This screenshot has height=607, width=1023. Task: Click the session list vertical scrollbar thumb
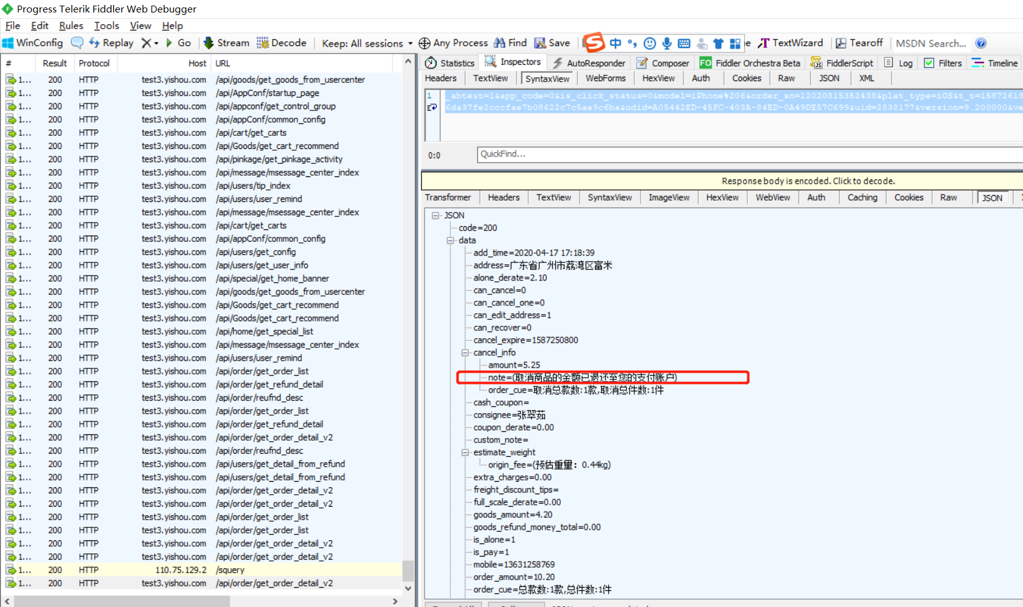click(x=408, y=570)
